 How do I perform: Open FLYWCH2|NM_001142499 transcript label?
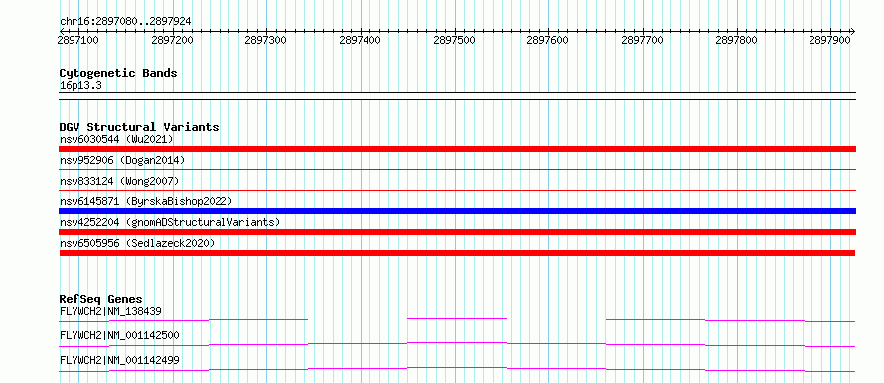tap(119, 360)
